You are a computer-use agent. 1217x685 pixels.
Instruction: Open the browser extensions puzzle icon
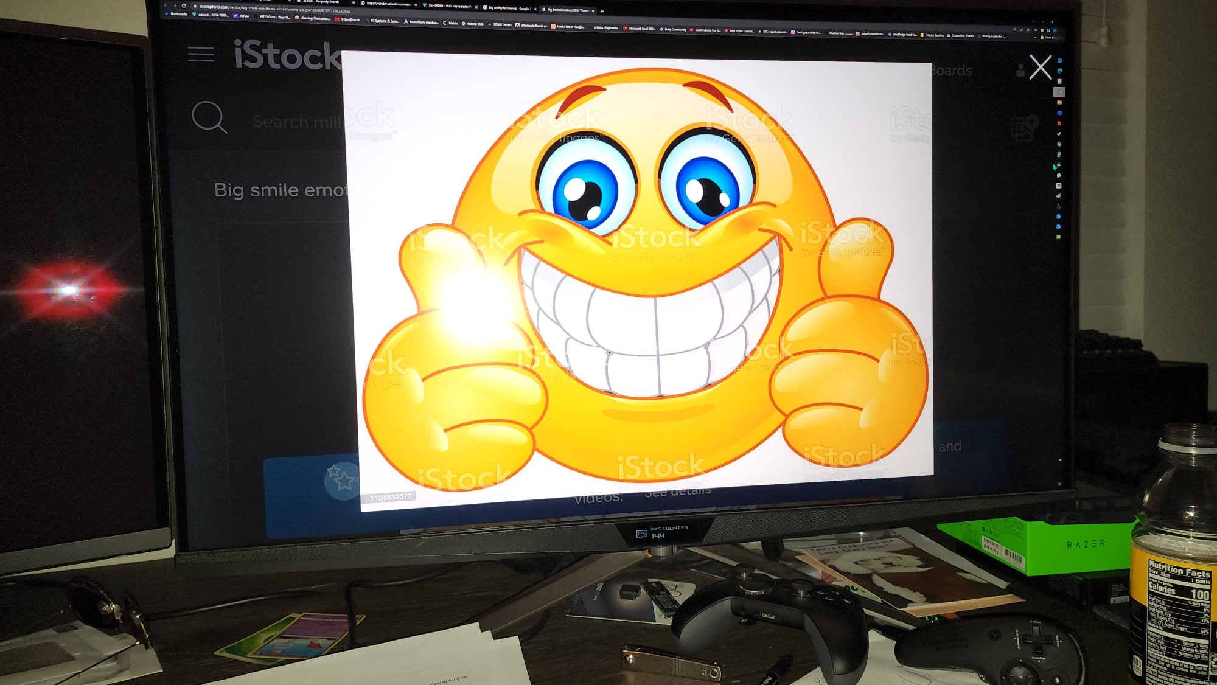coord(1042,30)
